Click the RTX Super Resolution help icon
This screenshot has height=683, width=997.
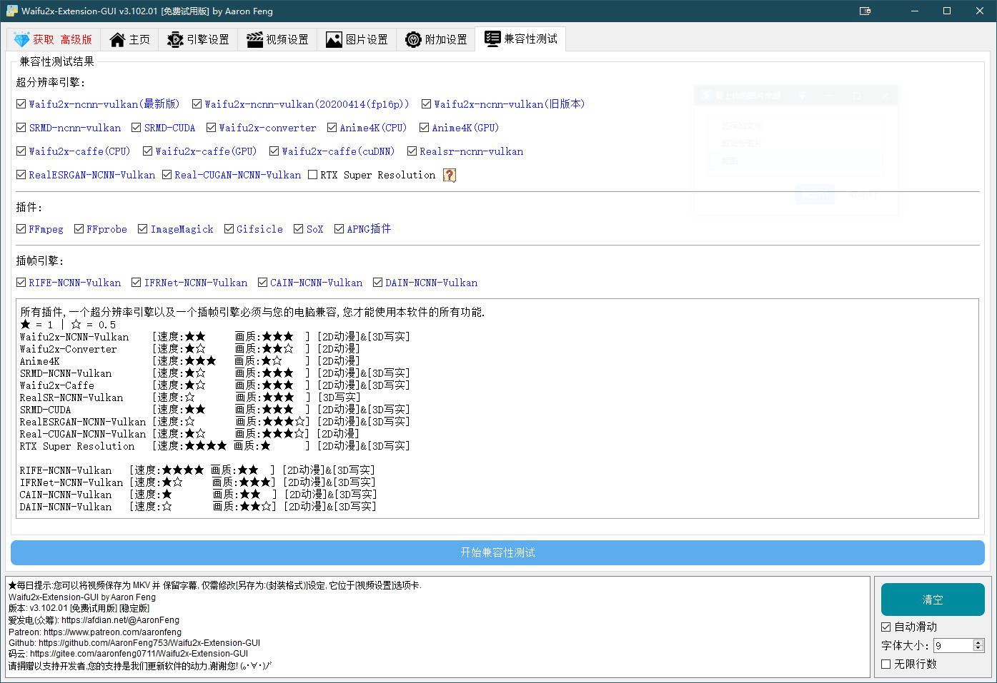pyautogui.click(x=450, y=175)
